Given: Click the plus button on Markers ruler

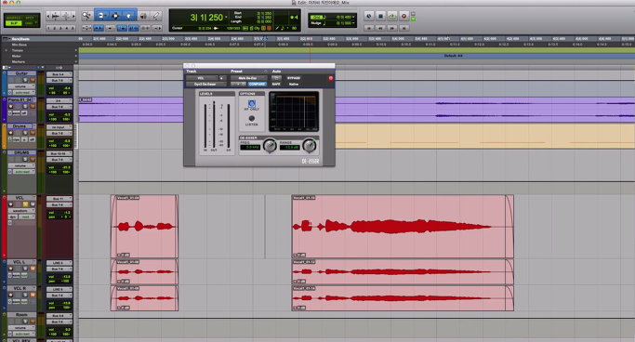Looking at the screenshot, I should (x=75, y=61).
